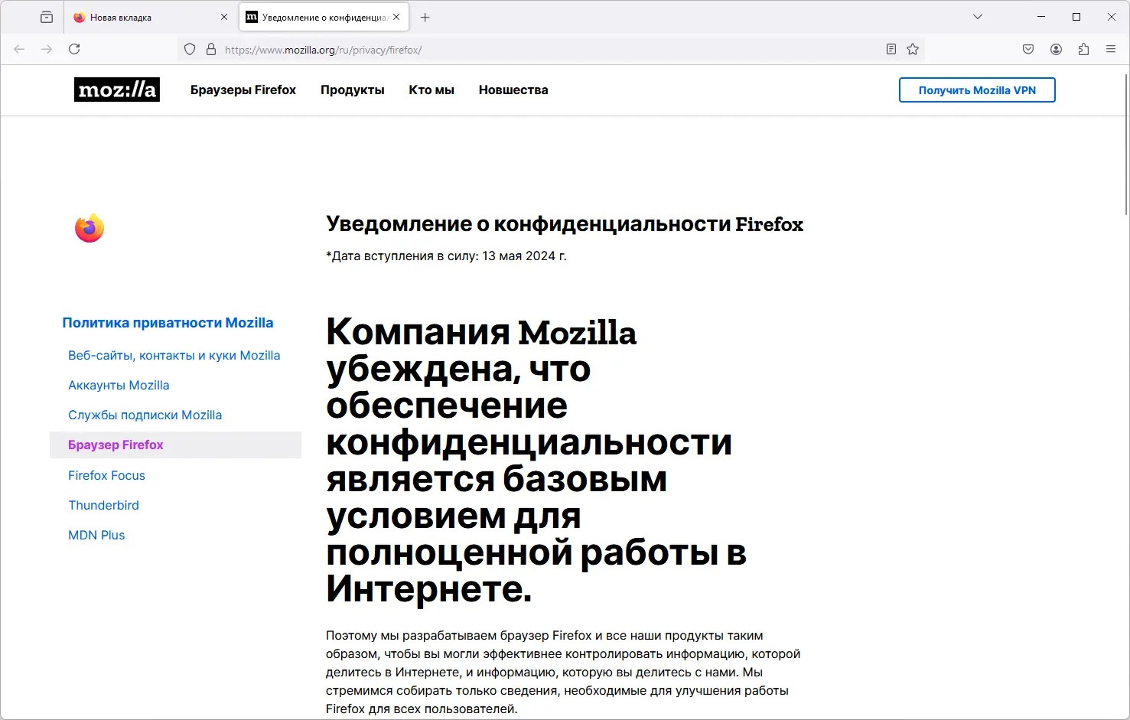1130x720 pixels.
Task: Click the Получить Mozilla VPN button
Action: (977, 90)
